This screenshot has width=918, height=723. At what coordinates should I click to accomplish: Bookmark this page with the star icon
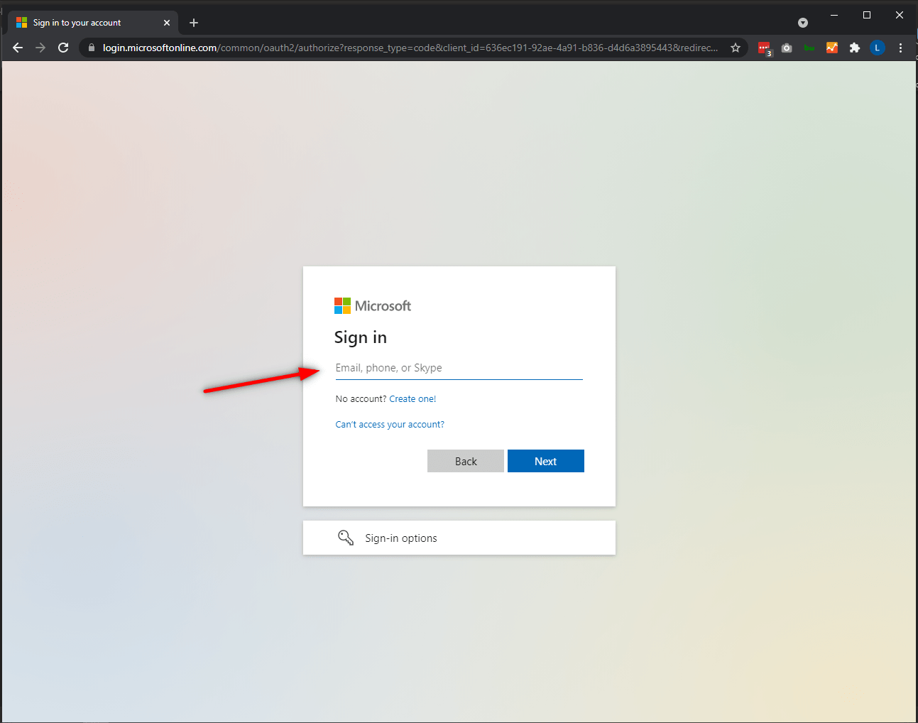736,48
